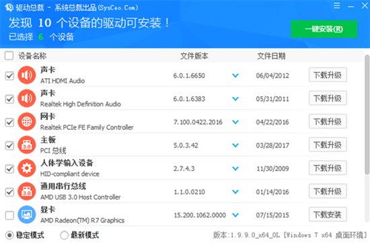This screenshot has width=370, height=243.
Task: Click the version text 5.0.3.42
Action: point(186,145)
